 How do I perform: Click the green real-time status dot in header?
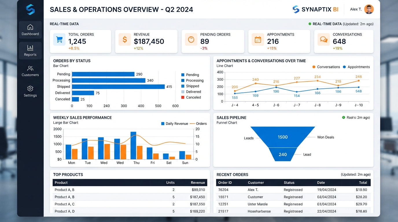(310, 24)
